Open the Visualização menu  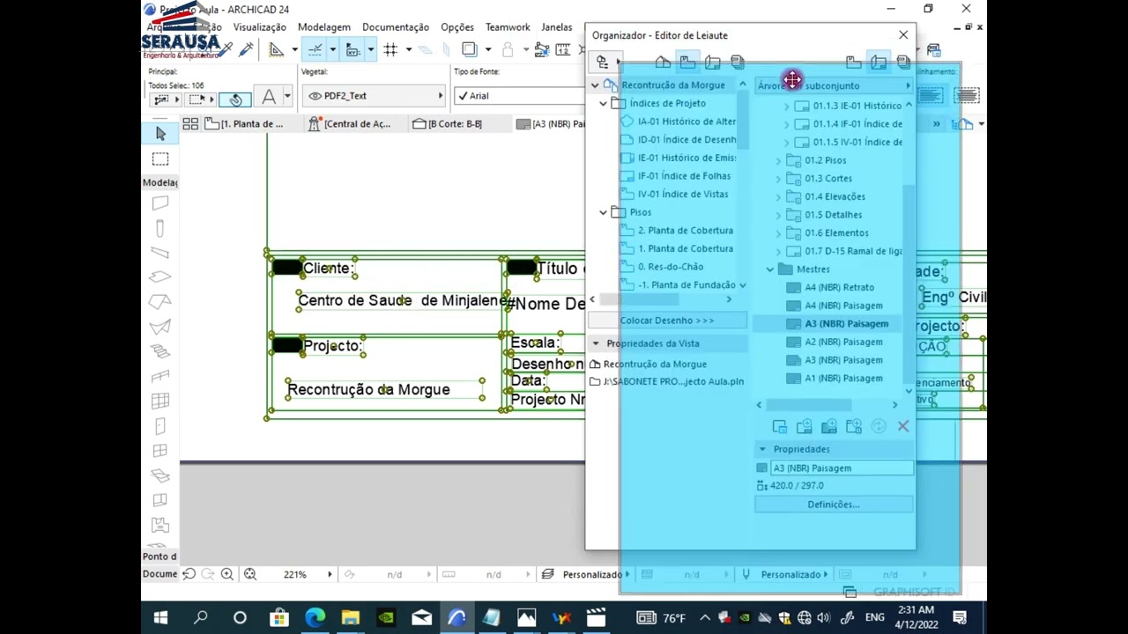coord(259,27)
